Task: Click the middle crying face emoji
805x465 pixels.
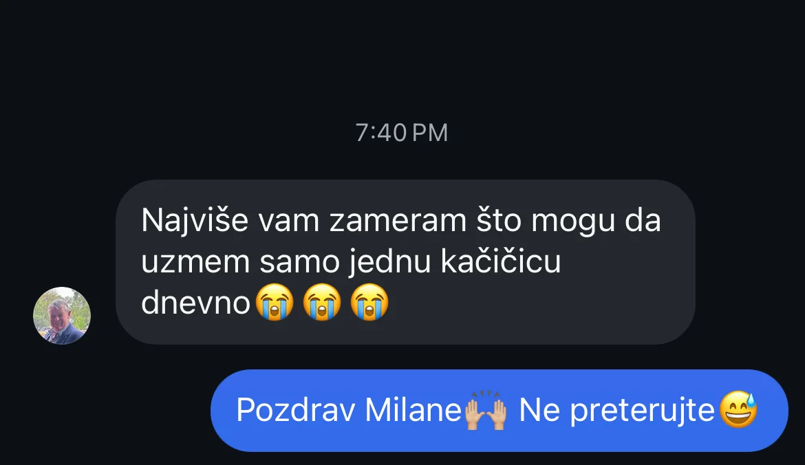Action: tap(322, 302)
